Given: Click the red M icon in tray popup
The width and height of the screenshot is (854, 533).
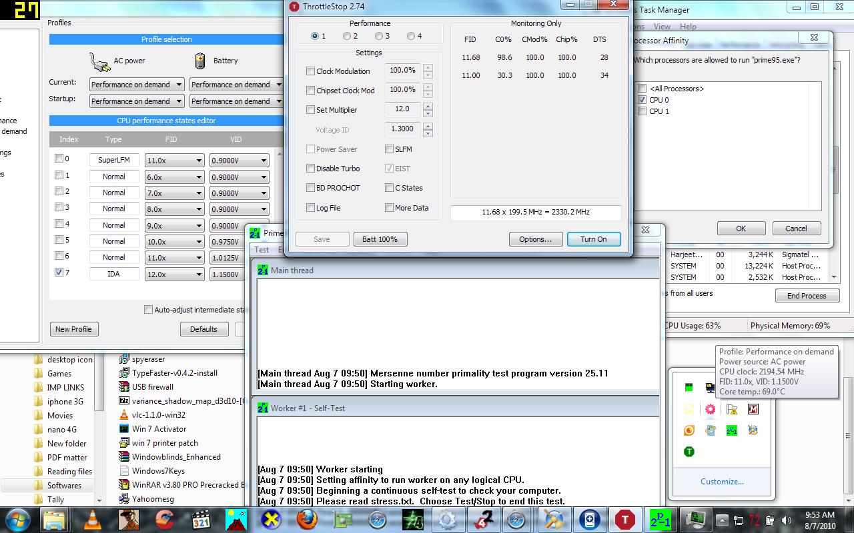Looking at the screenshot, I should 753,409.
